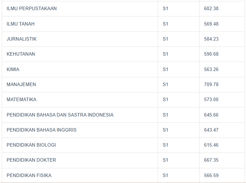Select PENDIDIKAN BAHASA DAN SASTRA INDONESIA text
The height and width of the screenshot is (183, 246).
tap(60, 115)
